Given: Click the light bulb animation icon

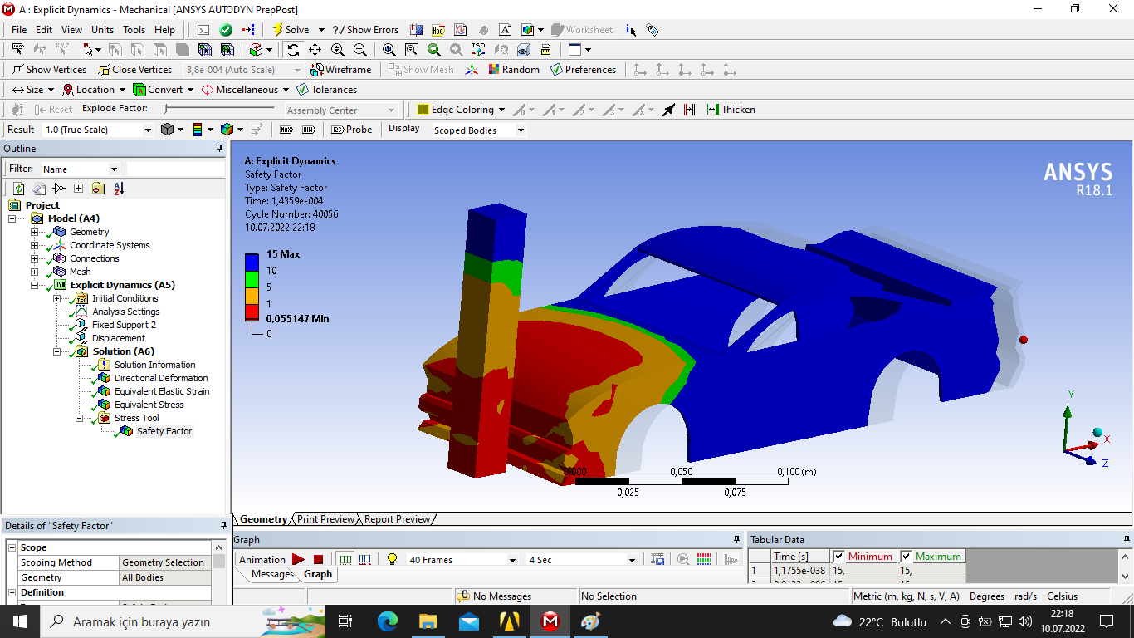Looking at the screenshot, I should pyautogui.click(x=392, y=560).
